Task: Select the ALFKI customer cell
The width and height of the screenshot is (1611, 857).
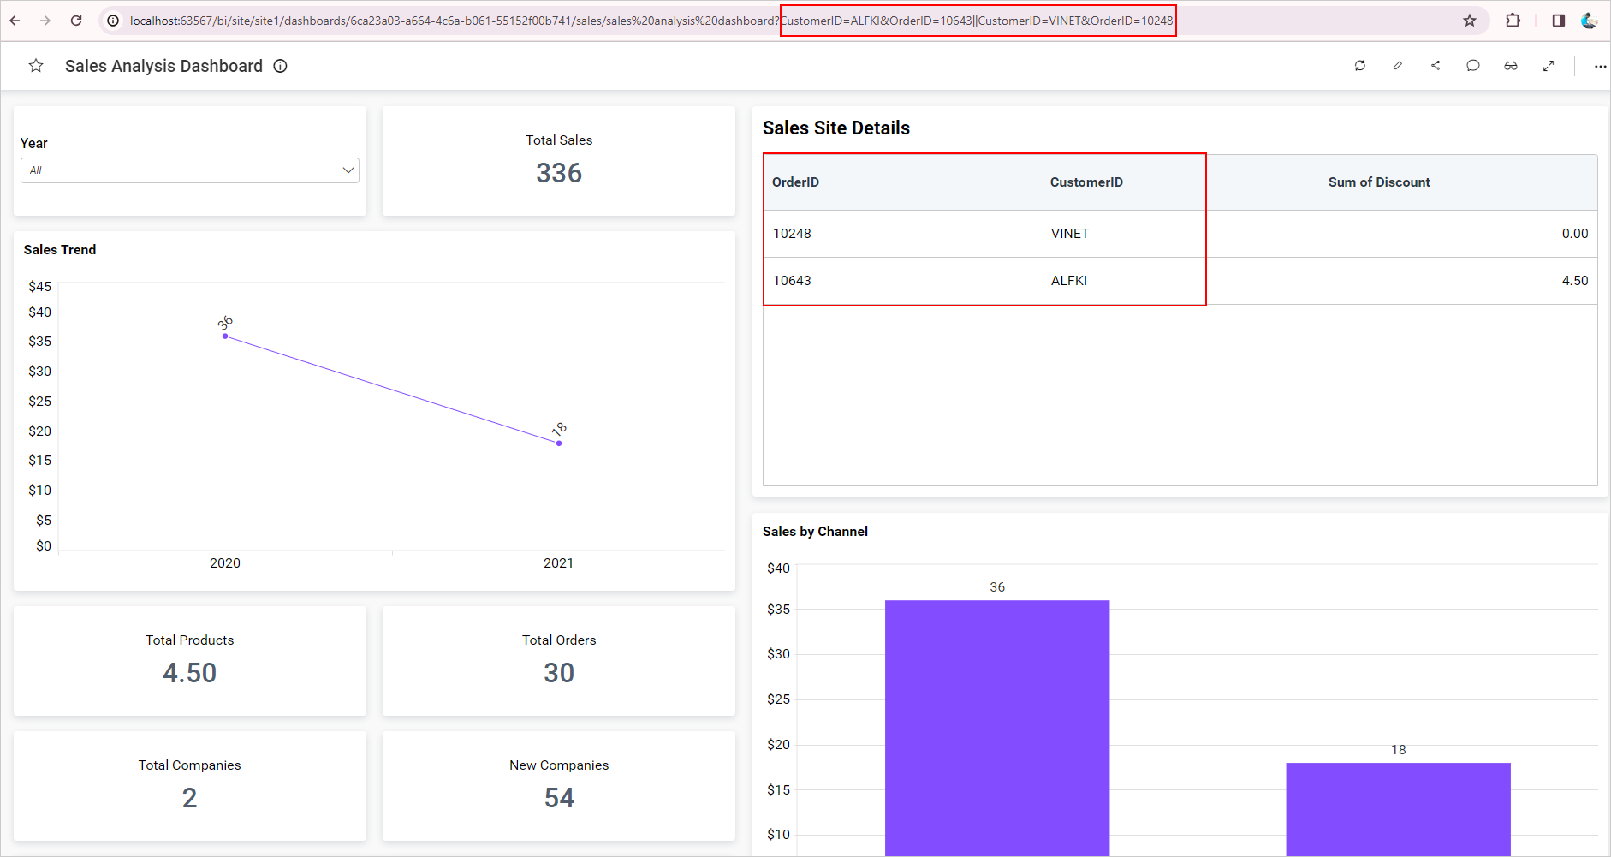Action: click(x=1068, y=281)
